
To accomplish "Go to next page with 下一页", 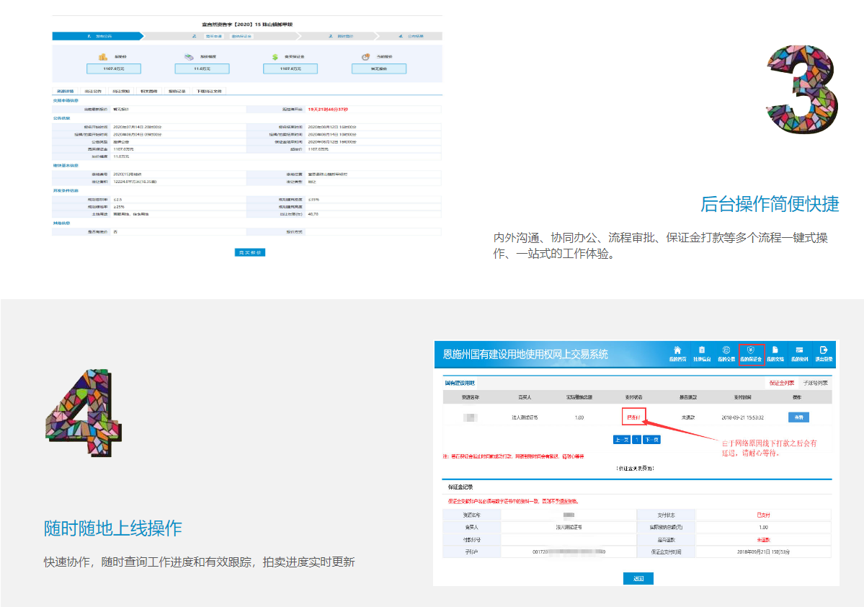I will pos(651,439).
